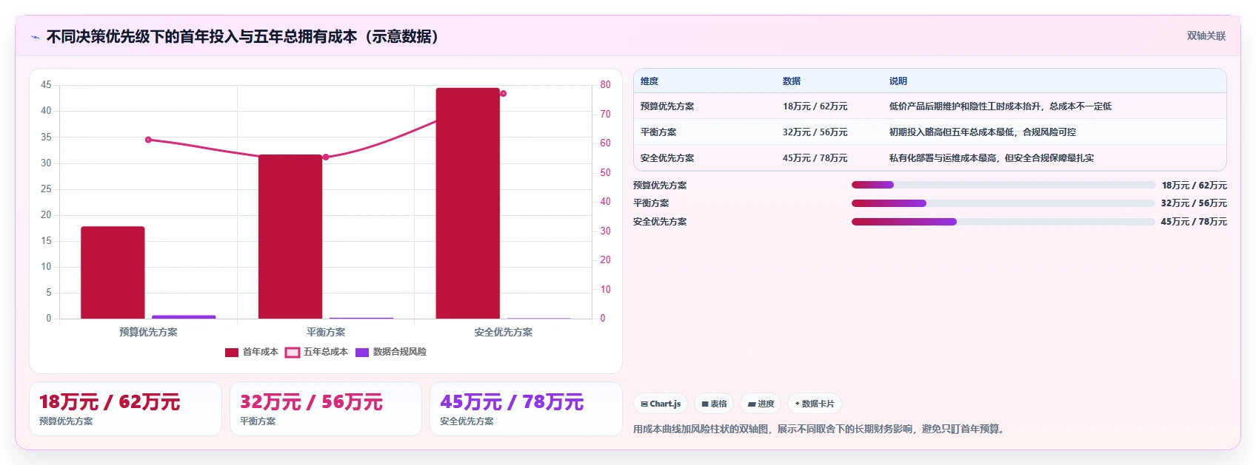This screenshot has height=465, width=1256.
Task: Click the line point above 预算优先方案
Action: (148, 140)
